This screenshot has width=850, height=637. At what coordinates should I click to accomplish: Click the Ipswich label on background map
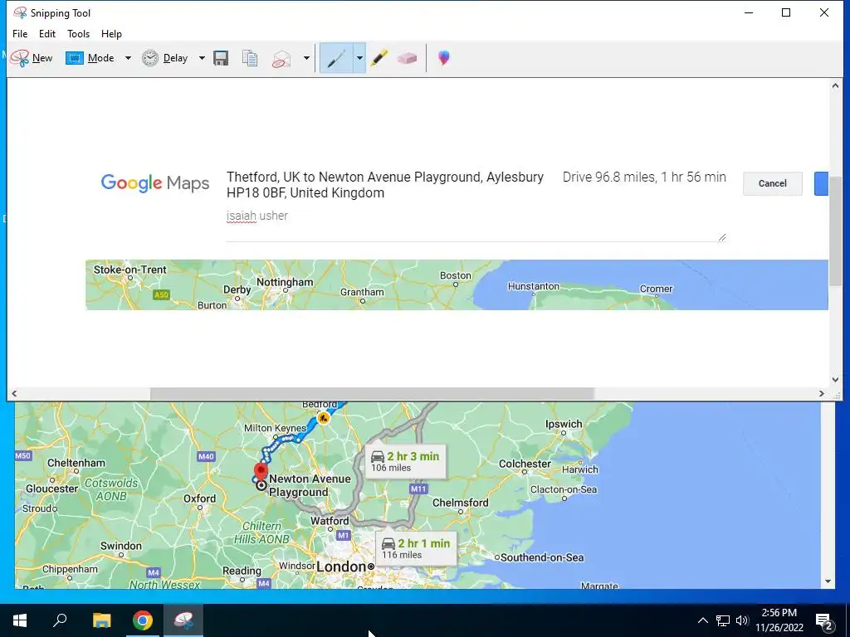564,424
